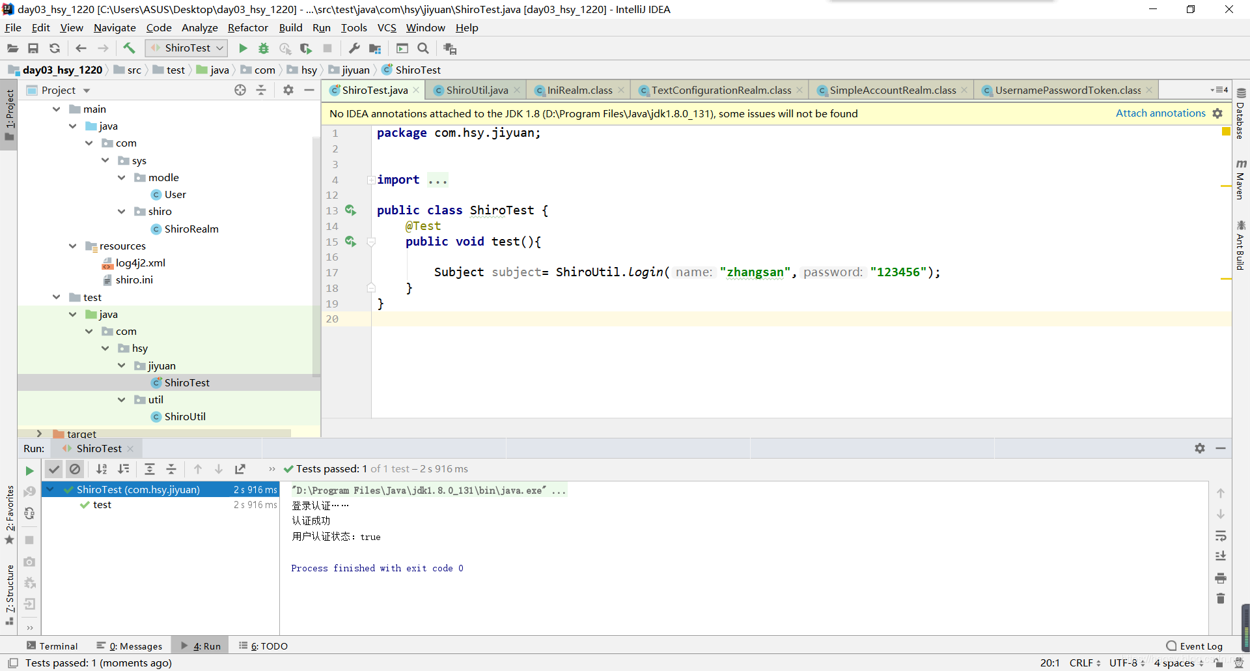The image size is (1250, 671).
Task: Click Attach annotations link
Action: [x=1160, y=113]
